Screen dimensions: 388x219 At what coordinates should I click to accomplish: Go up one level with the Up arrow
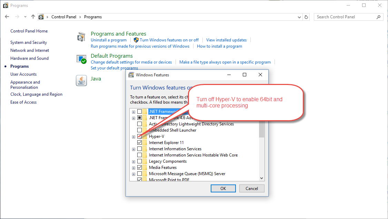(x=33, y=17)
